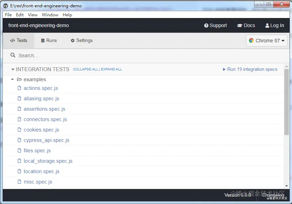Click play icon of Run 19 integration specs
292x204 pixels.
pyautogui.click(x=224, y=69)
